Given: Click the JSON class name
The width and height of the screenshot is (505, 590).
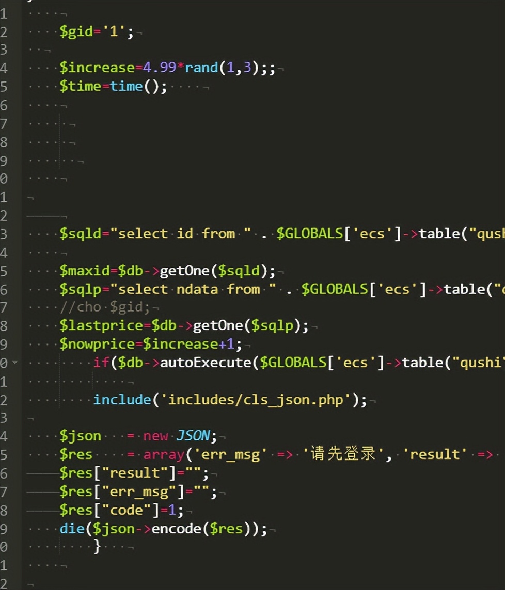Looking at the screenshot, I should click(193, 436).
